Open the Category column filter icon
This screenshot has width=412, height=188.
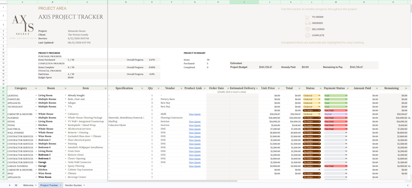(36, 89)
